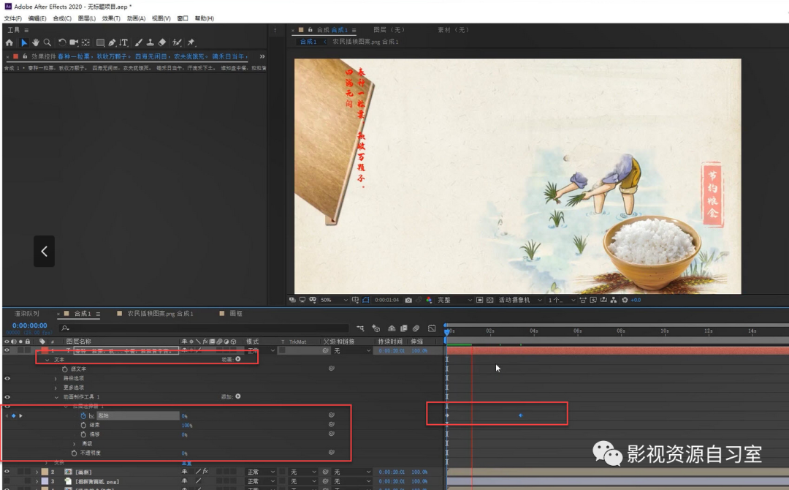Toggle the hide shy layers icon

pos(392,328)
